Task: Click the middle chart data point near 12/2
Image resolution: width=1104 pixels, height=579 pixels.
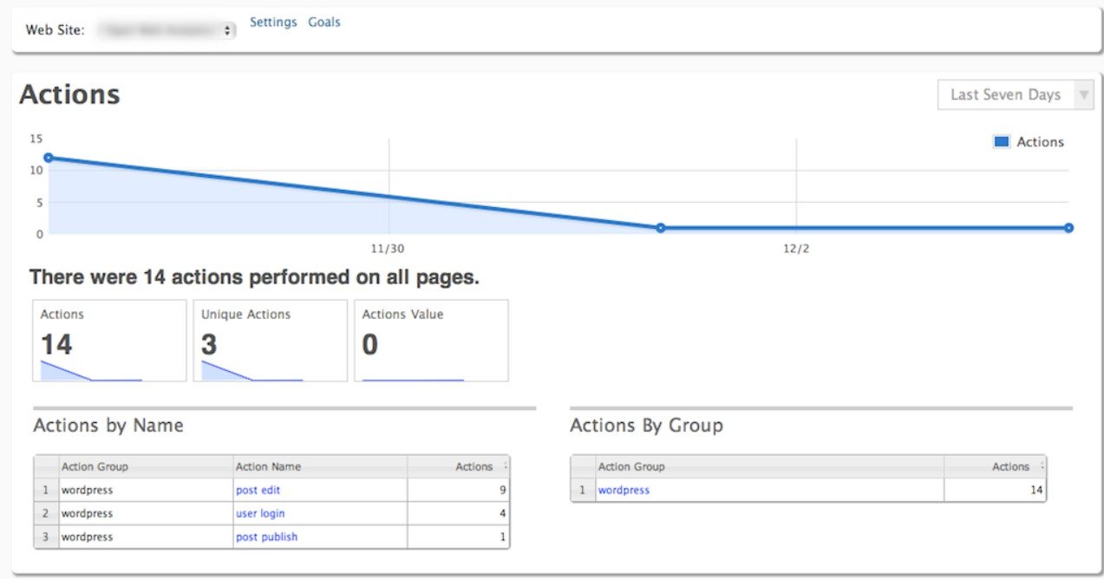Action: click(660, 228)
